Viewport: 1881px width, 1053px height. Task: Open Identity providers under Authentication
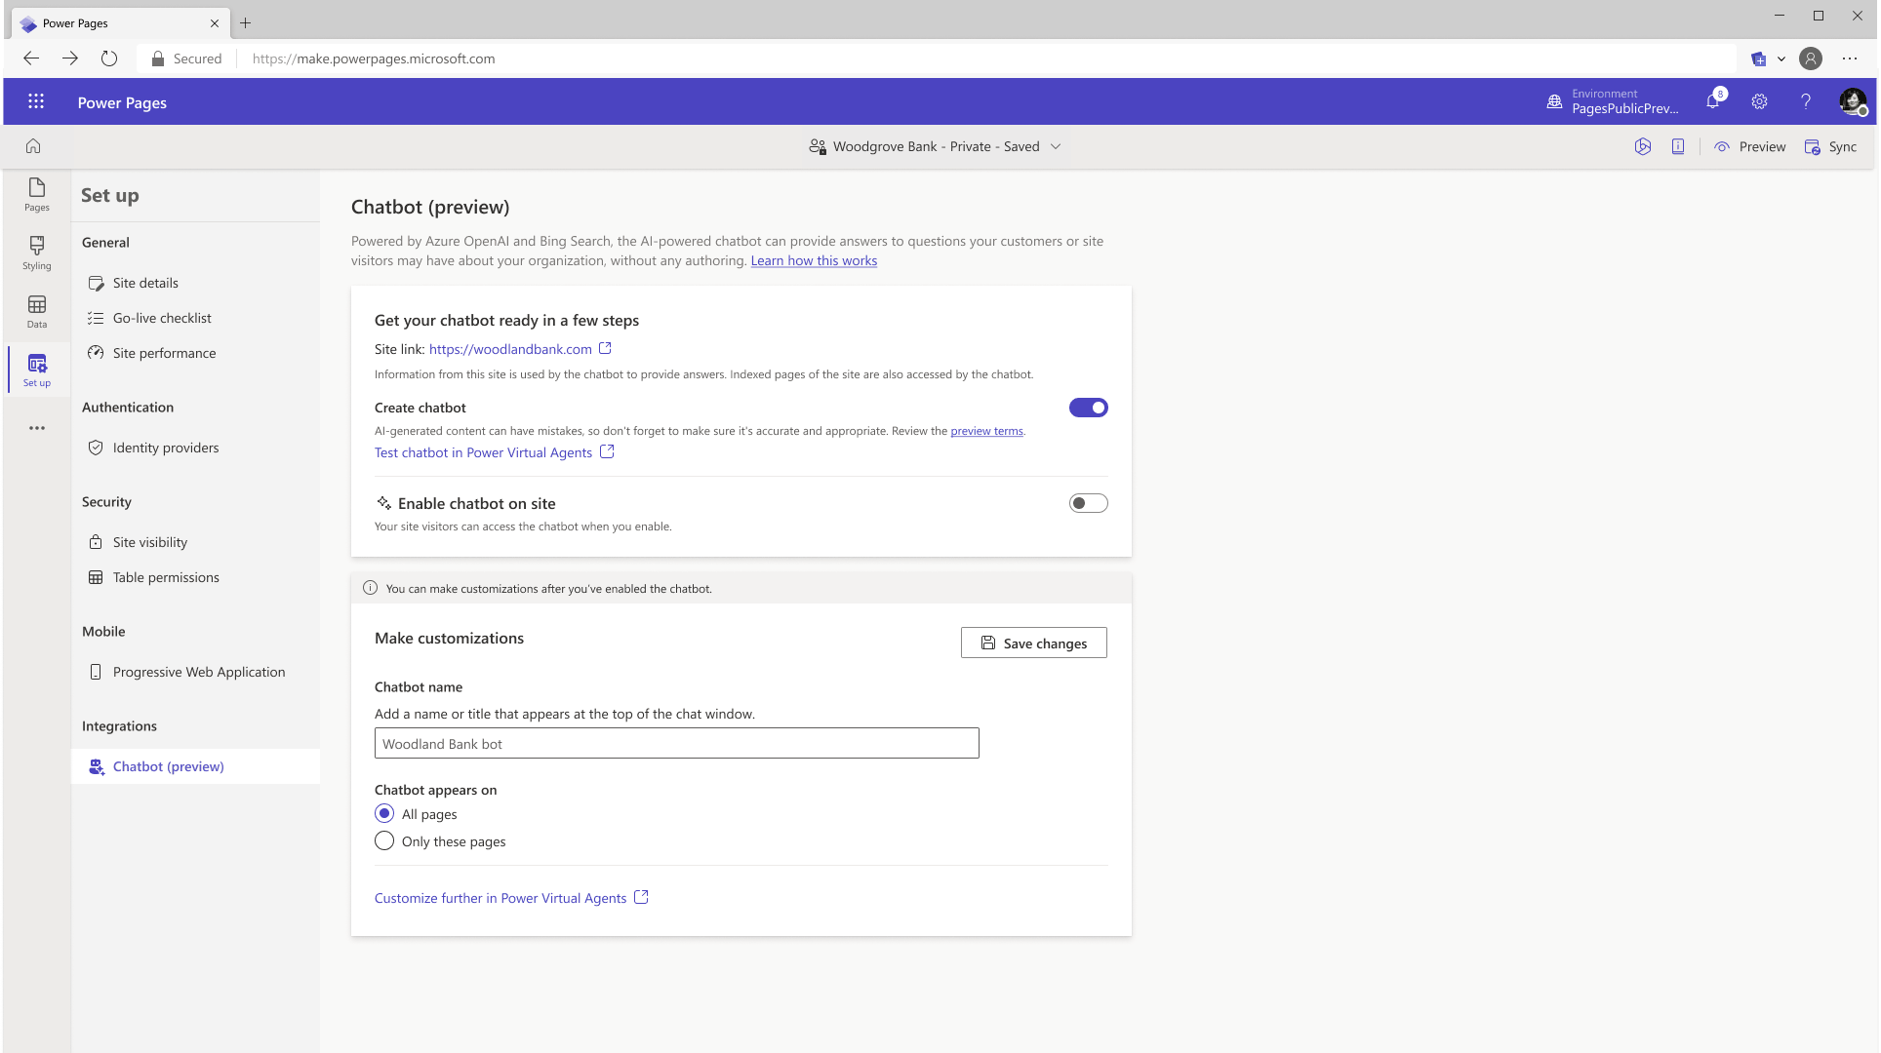(x=166, y=448)
